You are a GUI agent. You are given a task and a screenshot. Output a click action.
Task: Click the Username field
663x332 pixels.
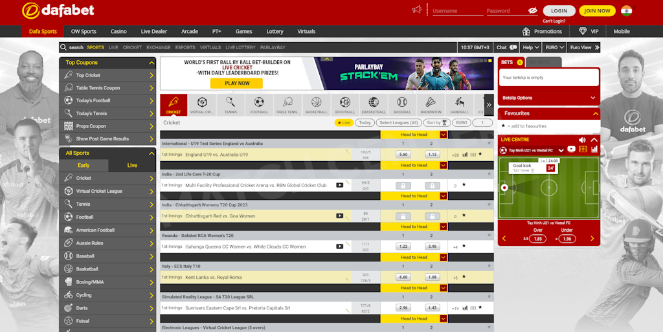click(458, 10)
